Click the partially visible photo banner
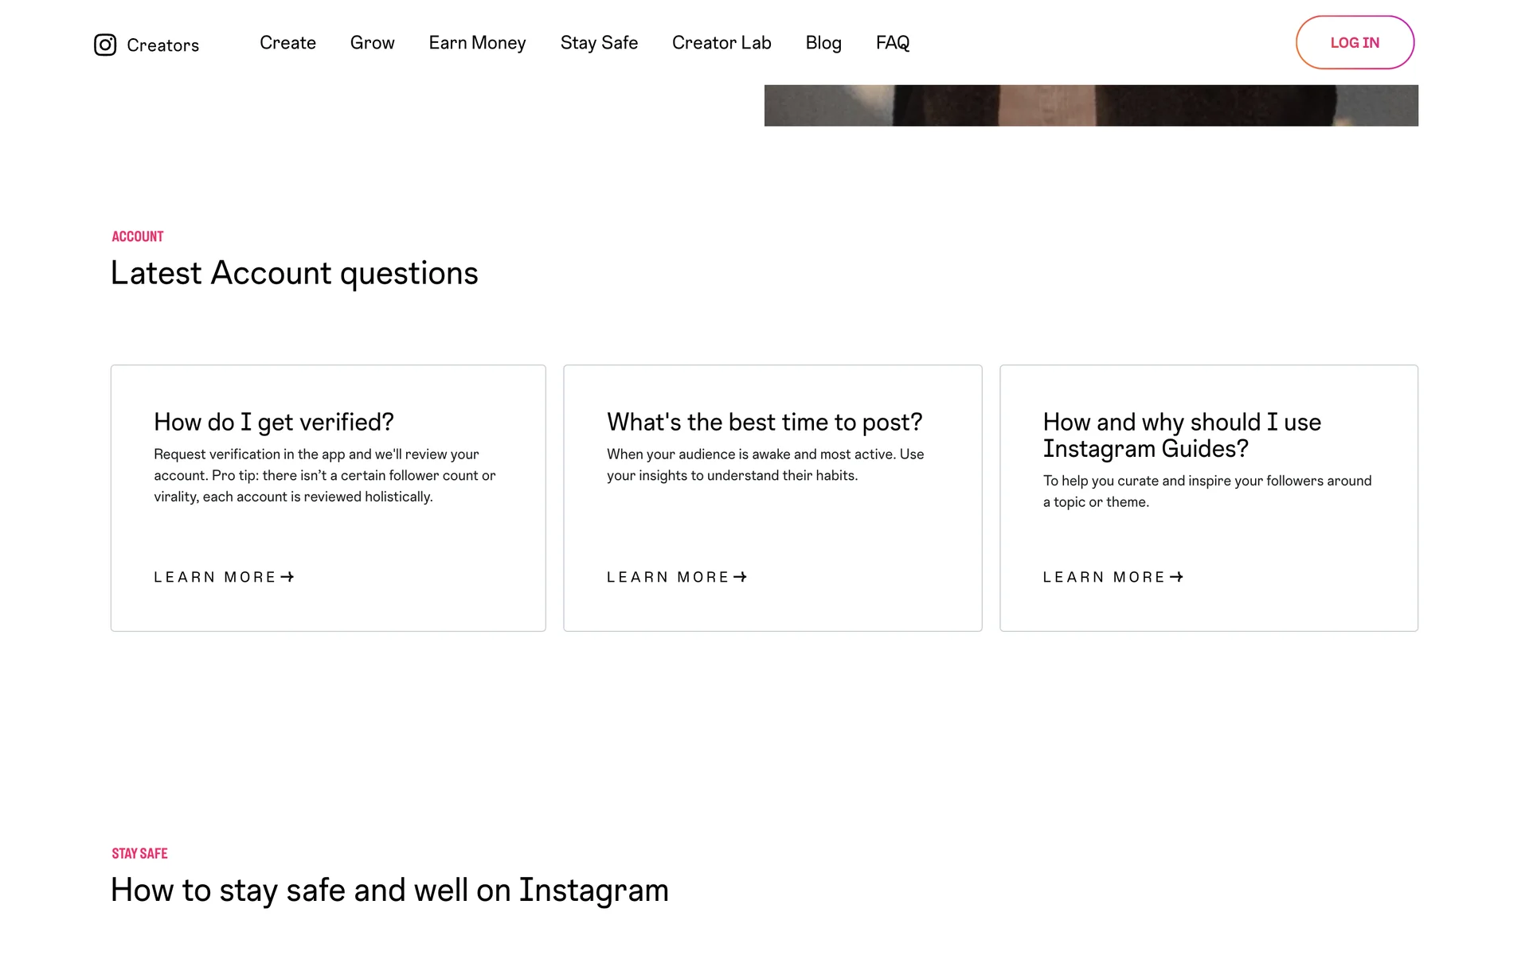The image size is (1529, 955). click(1091, 105)
